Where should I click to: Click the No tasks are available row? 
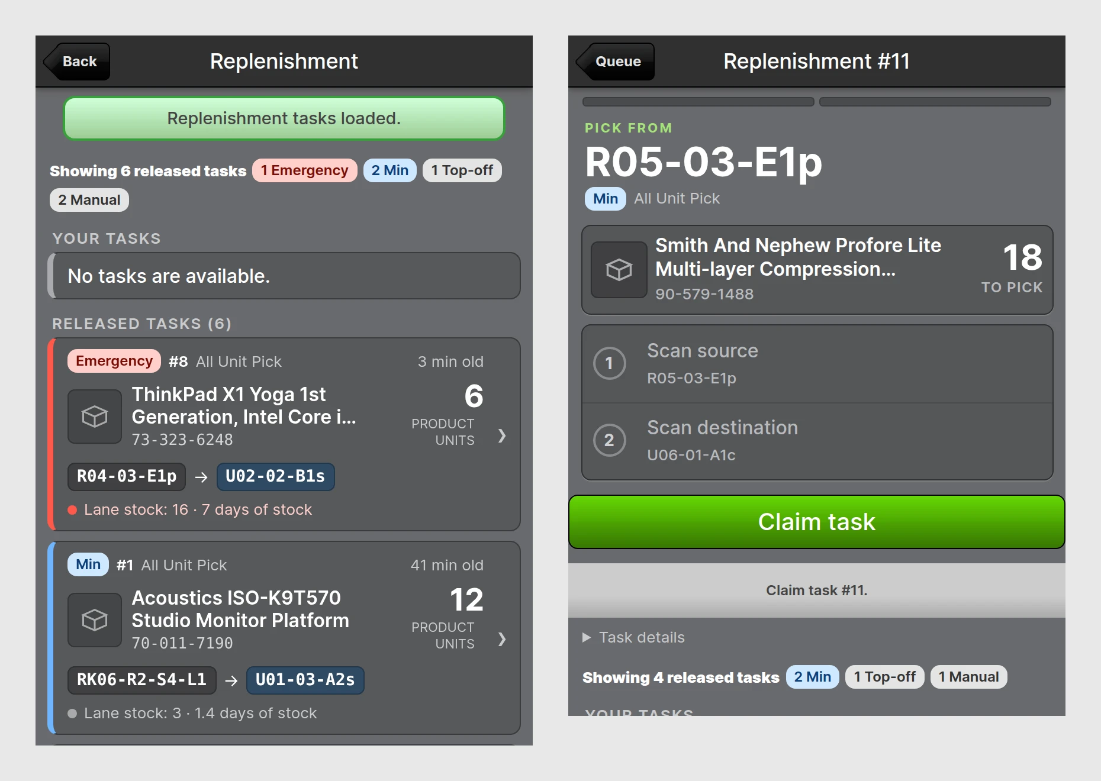(284, 276)
